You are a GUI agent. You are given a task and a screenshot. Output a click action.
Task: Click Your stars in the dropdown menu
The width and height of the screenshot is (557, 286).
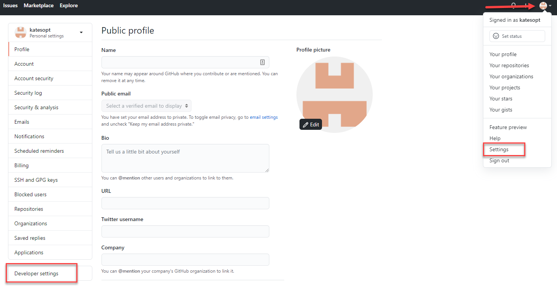pyautogui.click(x=501, y=99)
